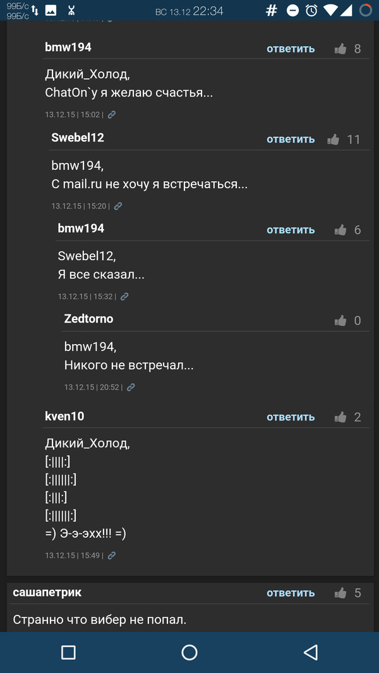Tap the screenshot notification icon in status bar
The image size is (379, 673).
pyautogui.click(x=51, y=10)
